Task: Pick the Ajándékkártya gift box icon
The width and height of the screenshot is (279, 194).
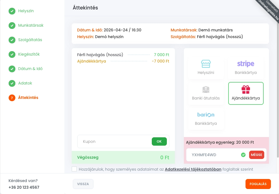Action: point(246,89)
